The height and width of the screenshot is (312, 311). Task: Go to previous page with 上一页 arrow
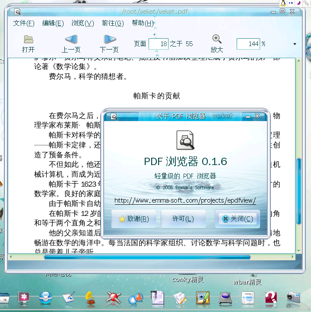tap(71, 39)
